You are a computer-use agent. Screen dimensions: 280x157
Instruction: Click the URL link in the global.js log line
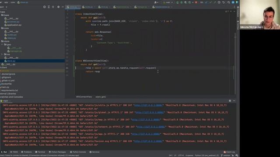coord(150,113)
